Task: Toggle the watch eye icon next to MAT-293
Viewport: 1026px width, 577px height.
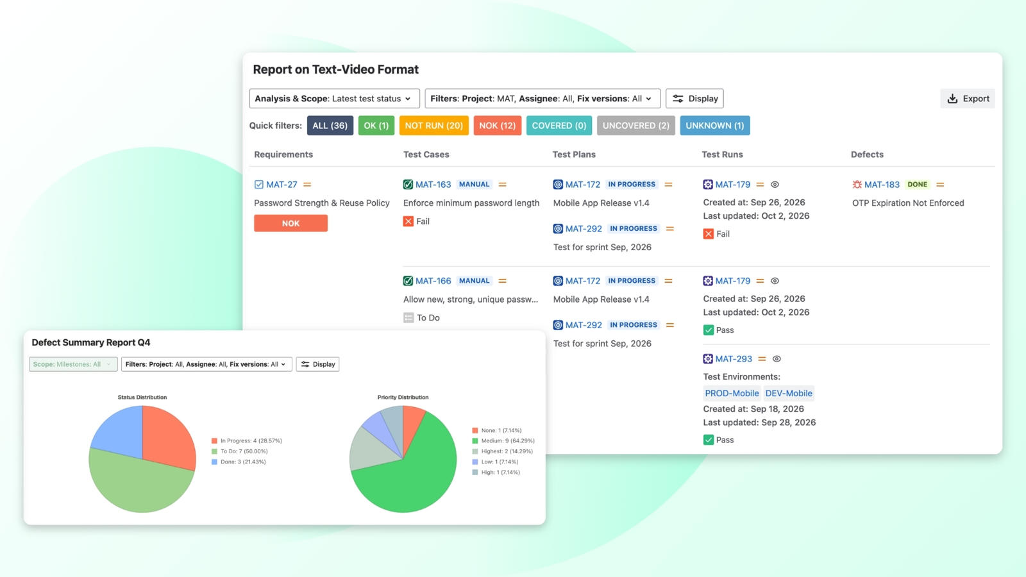Action: click(777, 359)
